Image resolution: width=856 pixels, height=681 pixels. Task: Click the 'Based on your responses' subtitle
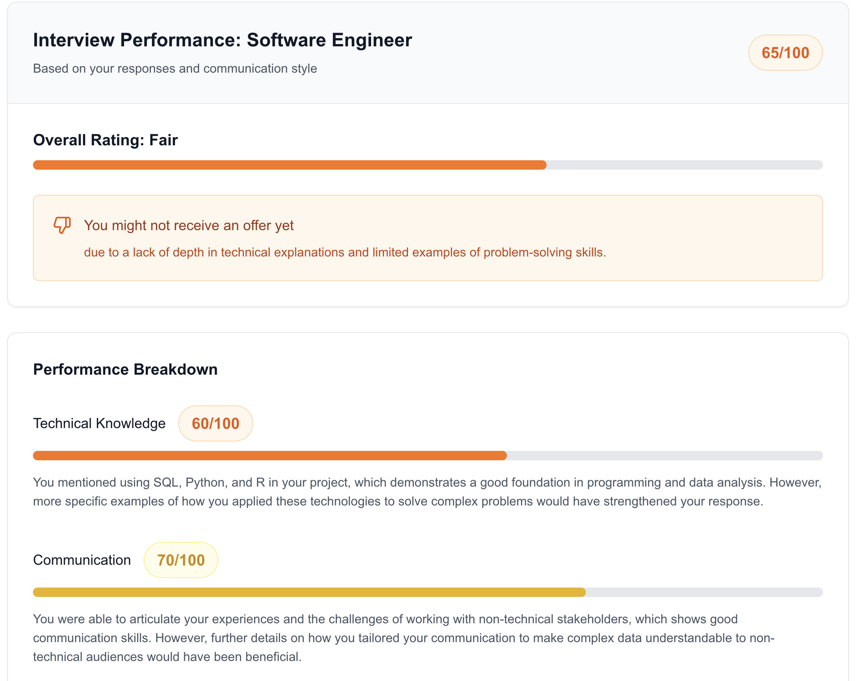pyautogui.click(x=175, y=69)
